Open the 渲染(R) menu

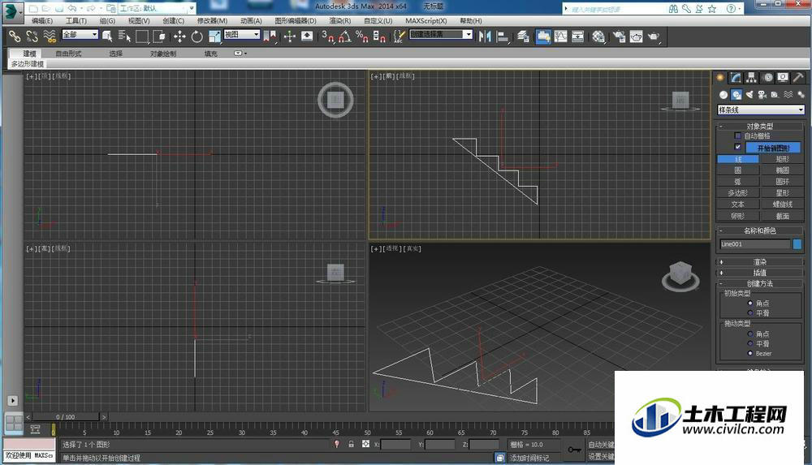click(339, 21)
